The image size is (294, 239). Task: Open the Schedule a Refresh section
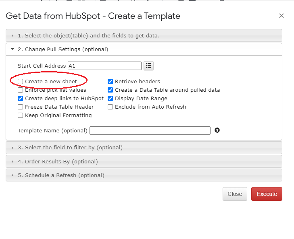(144, 175)
